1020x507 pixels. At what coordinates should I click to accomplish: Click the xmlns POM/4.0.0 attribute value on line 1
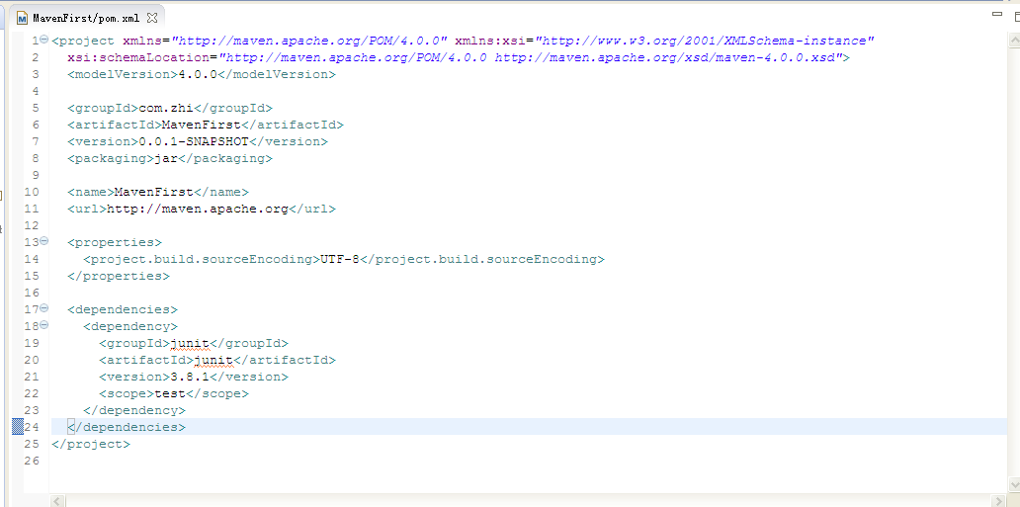point(308,41)
